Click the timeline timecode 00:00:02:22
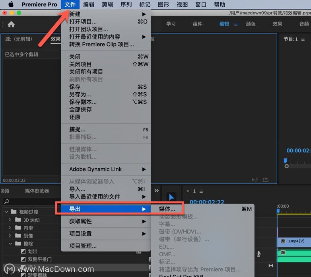This screenshot has height=277, width=311. pyautogui.click(x=207, y=202)
